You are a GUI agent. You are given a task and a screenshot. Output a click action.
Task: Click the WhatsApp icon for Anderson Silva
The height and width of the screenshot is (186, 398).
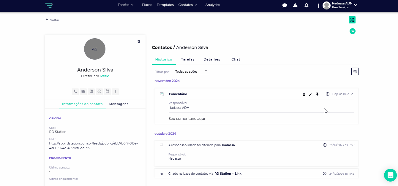pos(99,91)
